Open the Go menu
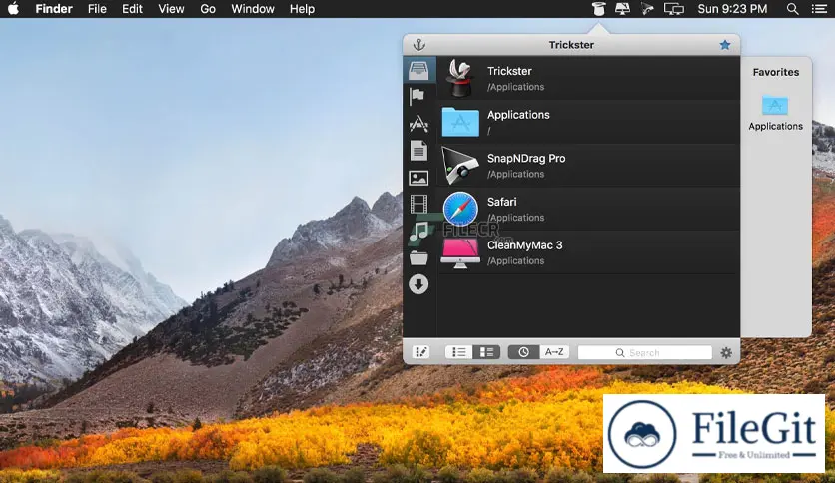This screenshot has height=483, width=835. point(208,9)
